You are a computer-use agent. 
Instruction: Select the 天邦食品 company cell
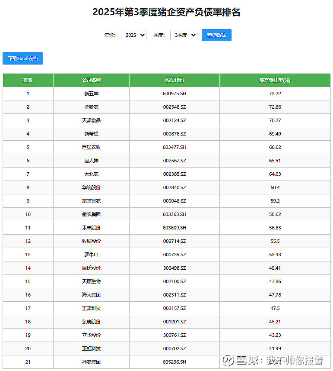91,120
